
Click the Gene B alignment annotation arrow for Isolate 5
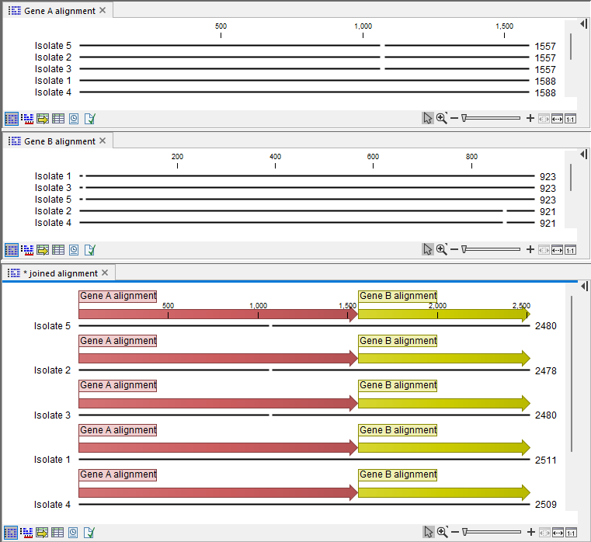coord(443,314)
